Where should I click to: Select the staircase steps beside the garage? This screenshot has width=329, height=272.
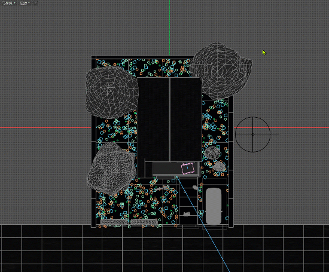pyautogui.click(x=188, y=201)
